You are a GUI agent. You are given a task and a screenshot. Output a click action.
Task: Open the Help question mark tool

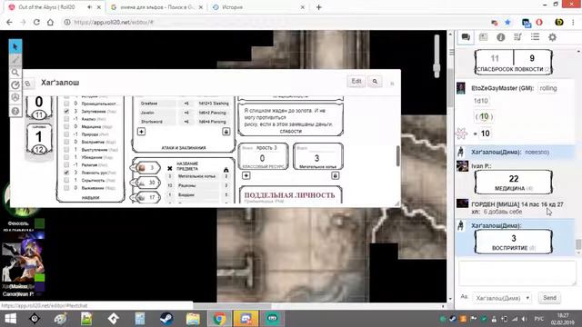15,111
